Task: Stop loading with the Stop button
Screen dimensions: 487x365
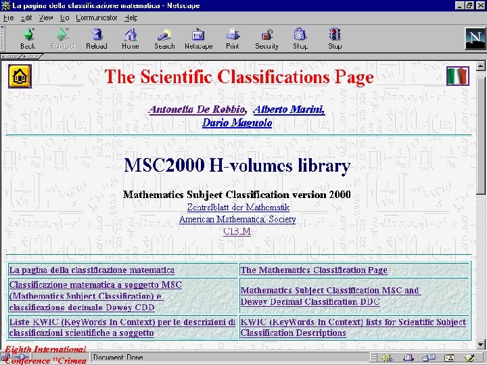Action: [335, 39]
